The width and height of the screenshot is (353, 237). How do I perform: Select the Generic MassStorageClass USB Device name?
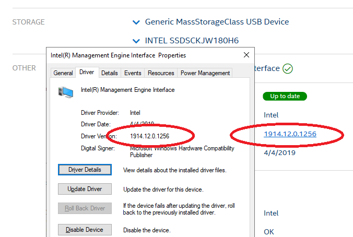point(217,22)
